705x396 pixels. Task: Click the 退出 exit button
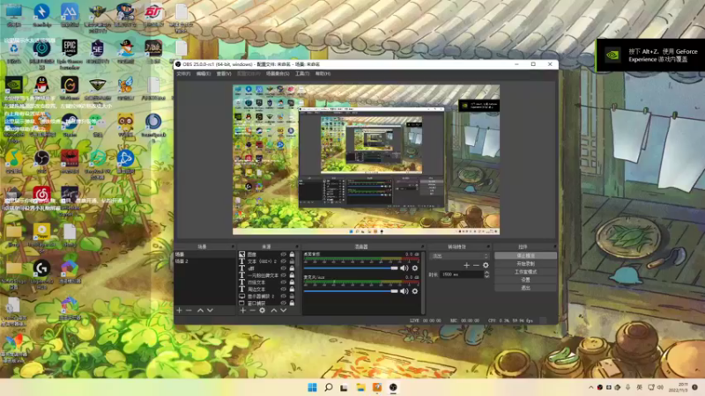click(525, 288)
